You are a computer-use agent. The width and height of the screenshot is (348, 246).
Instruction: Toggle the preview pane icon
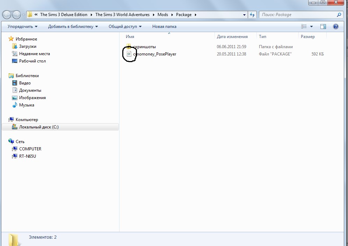[323, 27]
